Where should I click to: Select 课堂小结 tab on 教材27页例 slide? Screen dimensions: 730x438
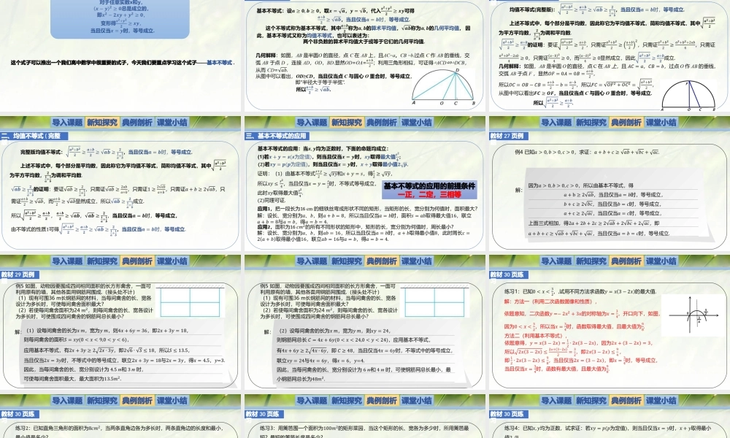pos(661,123)
